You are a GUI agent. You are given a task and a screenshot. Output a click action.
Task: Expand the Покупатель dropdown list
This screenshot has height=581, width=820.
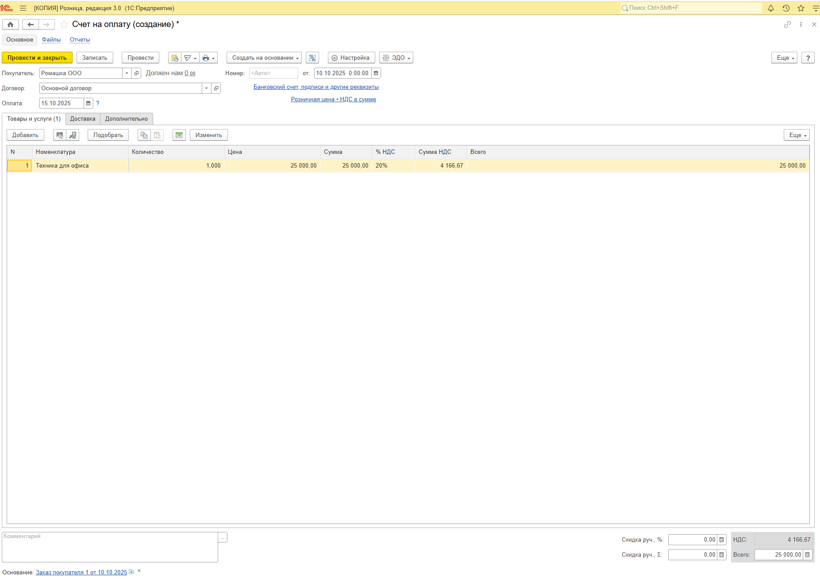click(127, 73)
